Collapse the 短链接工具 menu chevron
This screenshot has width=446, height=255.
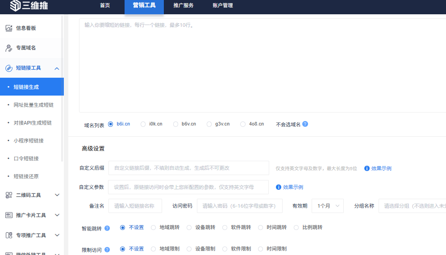(57, 68)
